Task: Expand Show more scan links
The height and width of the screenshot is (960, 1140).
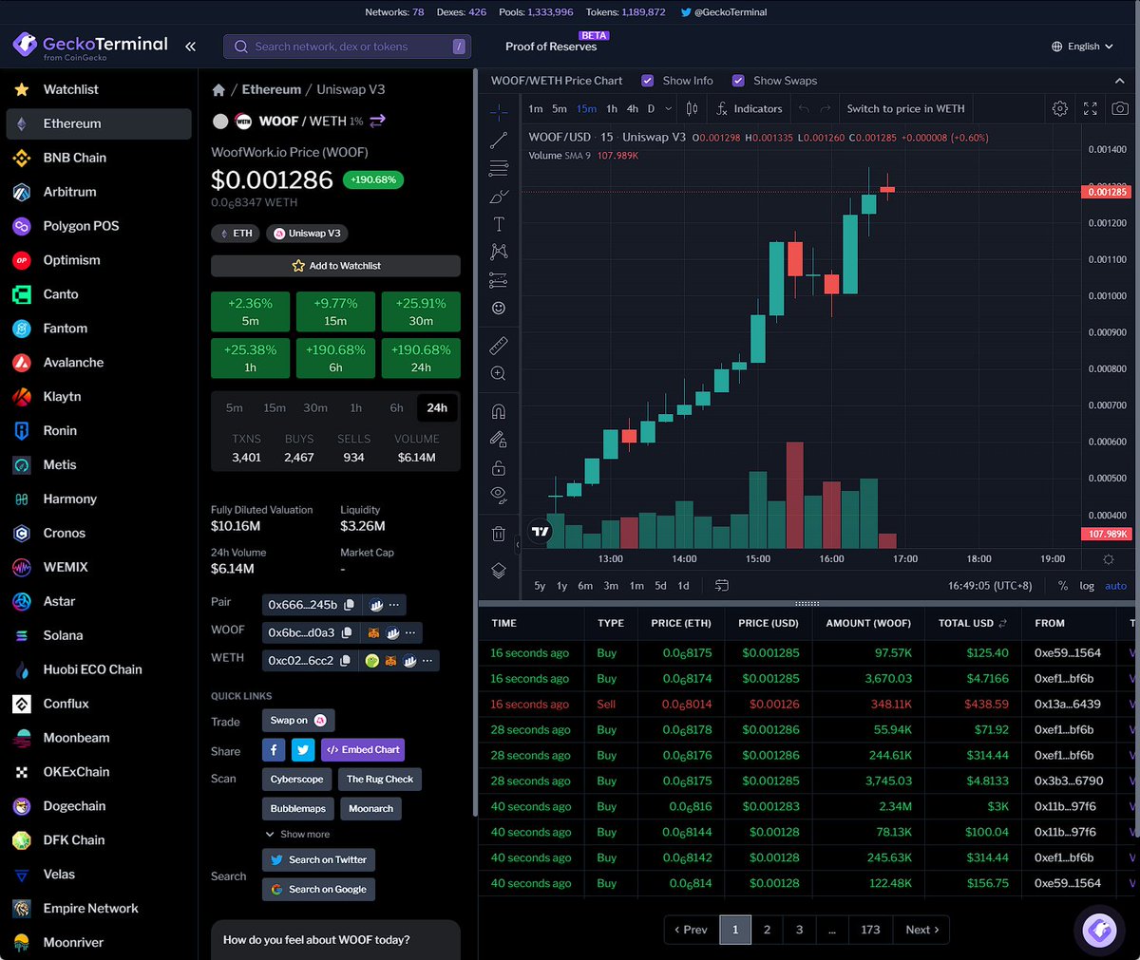Action: tap(297, 834)
